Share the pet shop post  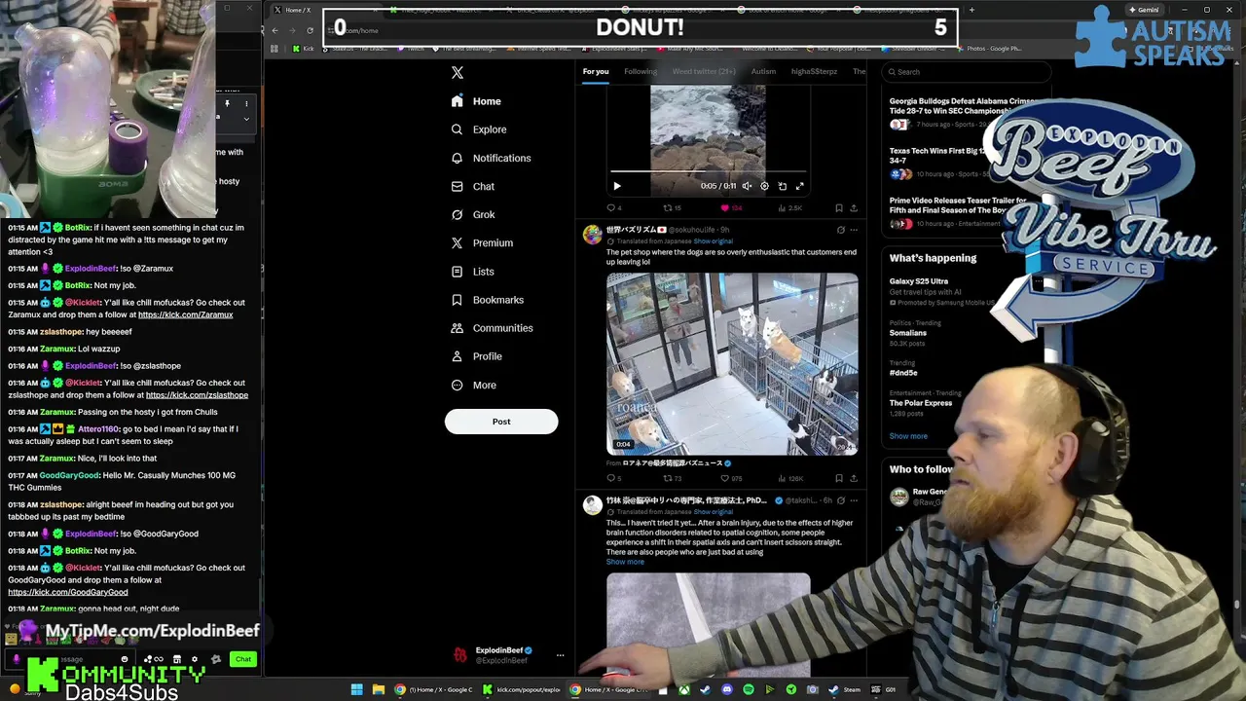point(854,478)
